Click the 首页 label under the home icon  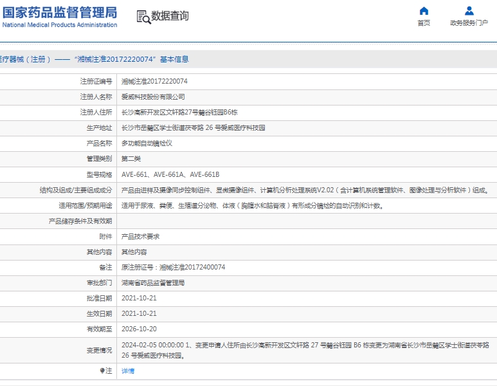(x=424, y=23)
